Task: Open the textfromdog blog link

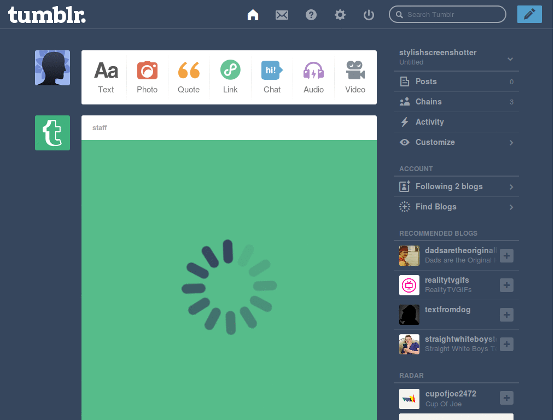Action: coord(447,310)
